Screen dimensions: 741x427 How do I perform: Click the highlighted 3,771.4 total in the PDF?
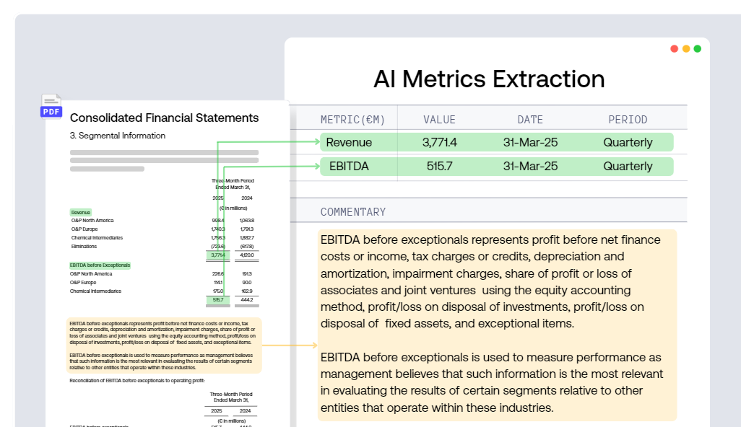(218, 255)
